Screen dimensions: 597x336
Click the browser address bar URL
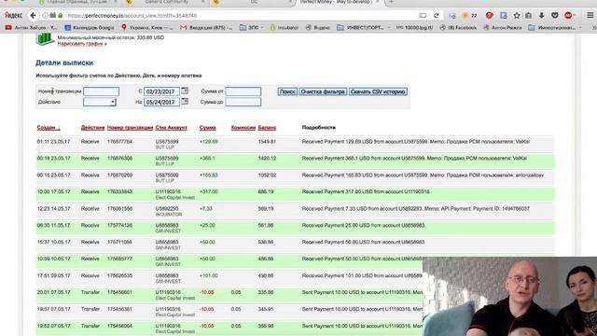(132, 16)
